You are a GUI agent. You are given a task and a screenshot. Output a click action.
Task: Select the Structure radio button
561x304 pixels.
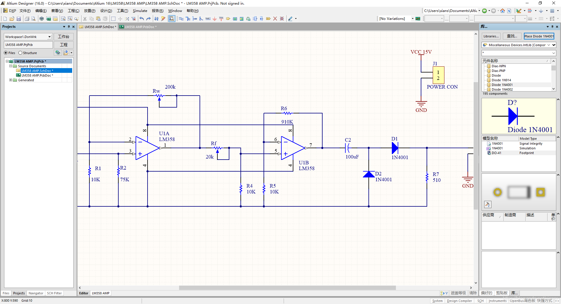point(20,53)
